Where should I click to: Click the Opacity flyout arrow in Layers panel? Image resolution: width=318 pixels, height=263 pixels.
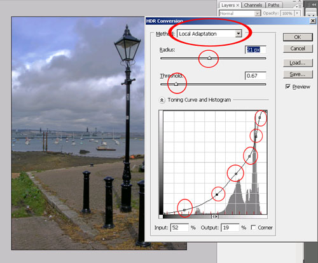(x=297, y=13)
